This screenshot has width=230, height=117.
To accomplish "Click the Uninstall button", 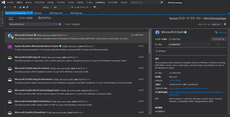I will pyautogui.click(x=218, y=39).
